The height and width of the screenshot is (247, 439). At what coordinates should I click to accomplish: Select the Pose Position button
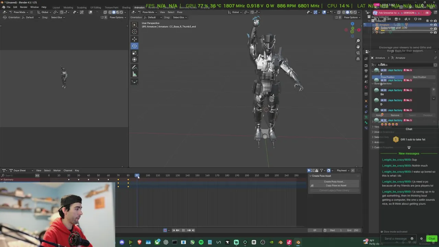(x=388, y=77)
